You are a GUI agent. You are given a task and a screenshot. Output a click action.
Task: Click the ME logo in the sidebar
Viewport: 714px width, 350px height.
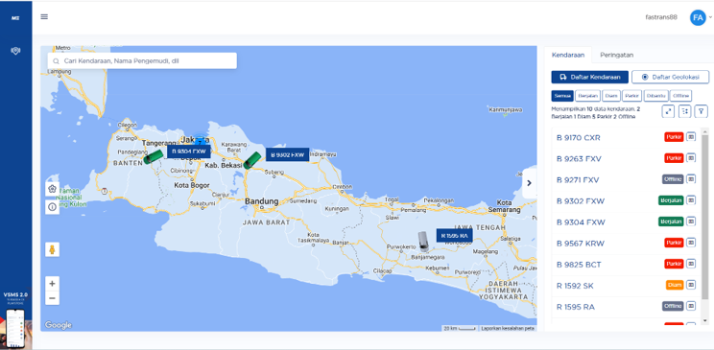(x=15, y=18)
